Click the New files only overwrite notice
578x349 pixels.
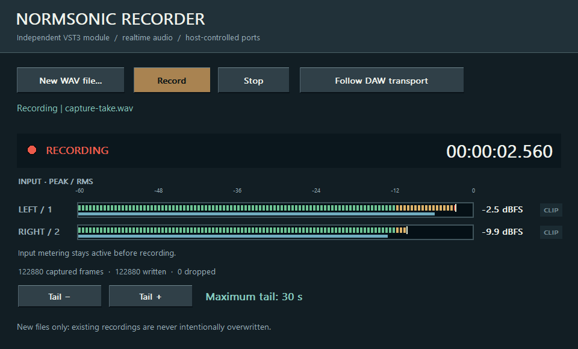(x=144, y=327)
